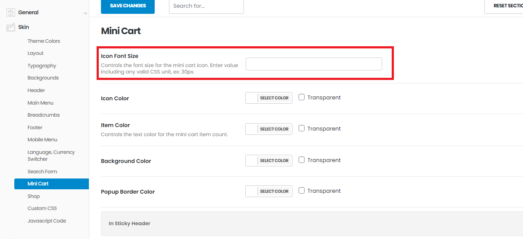Click Select Color for Icon Color

[x=274, y=98]
